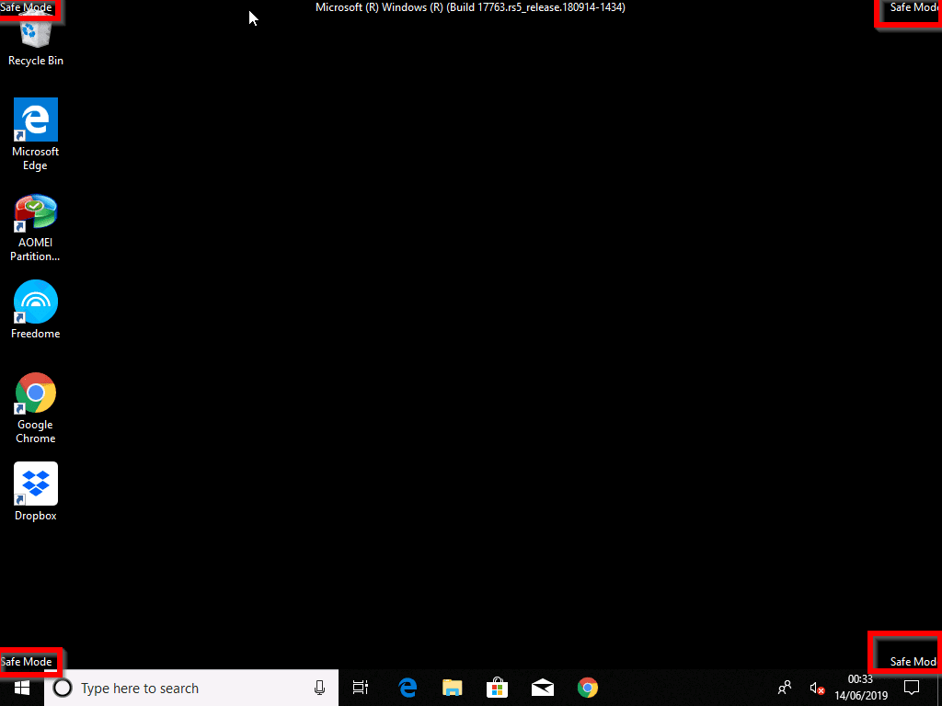Viewport: 942px width, 706px height.
Task: Click the 'Dropbox' label text
Action: (x=36, y=516)
